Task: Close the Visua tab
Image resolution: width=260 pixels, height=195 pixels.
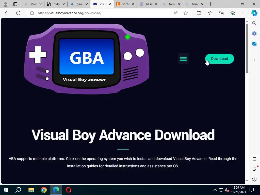Action: [110, 4]
